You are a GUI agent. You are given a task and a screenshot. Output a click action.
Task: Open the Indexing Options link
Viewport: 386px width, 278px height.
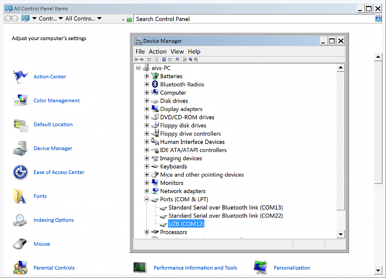(x=54, y=220)
